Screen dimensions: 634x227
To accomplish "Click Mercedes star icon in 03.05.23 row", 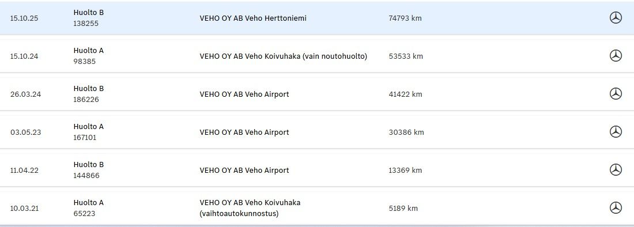I will click(x=616, y=132).
